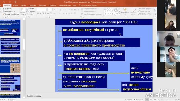The width and height of the screenshot is (180, 101).
Task: Clear all formatting icon
Action: [60, 10]
